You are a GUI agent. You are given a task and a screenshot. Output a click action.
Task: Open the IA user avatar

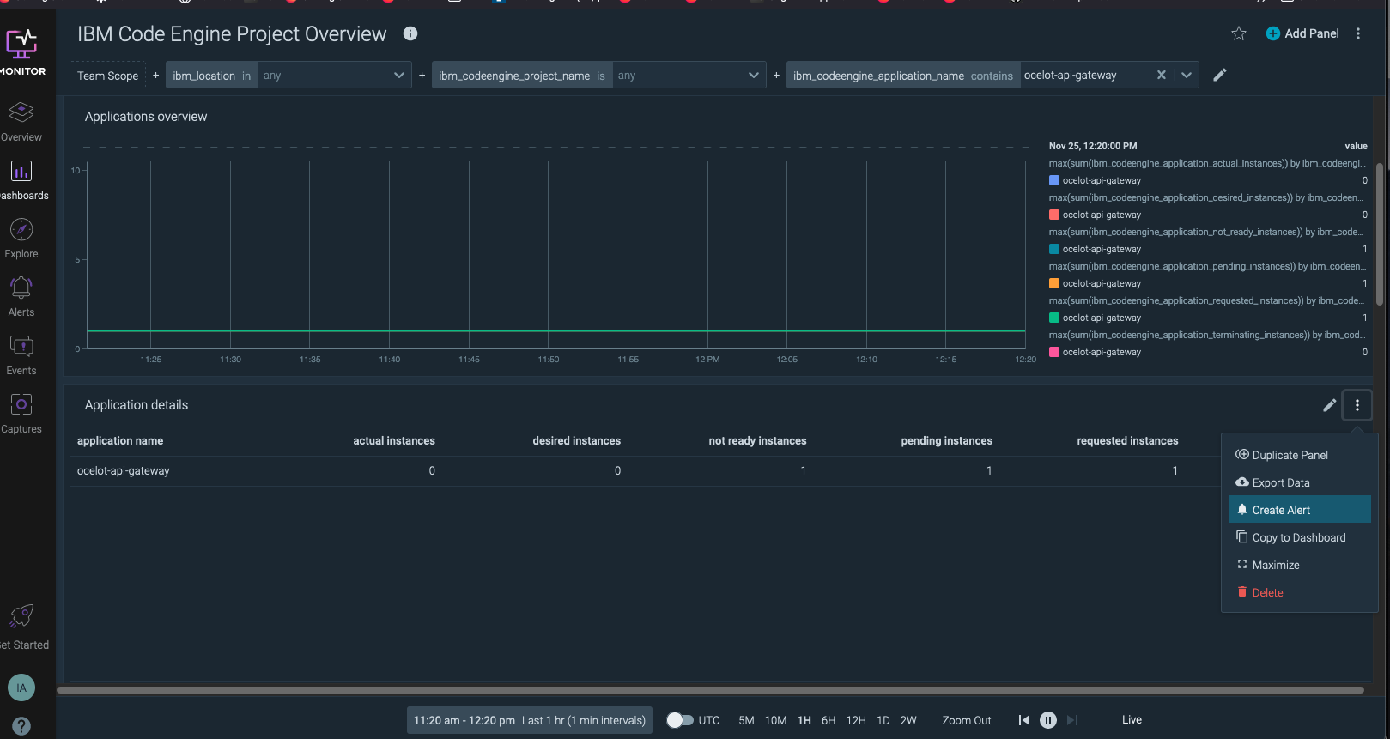coord(21,688)
